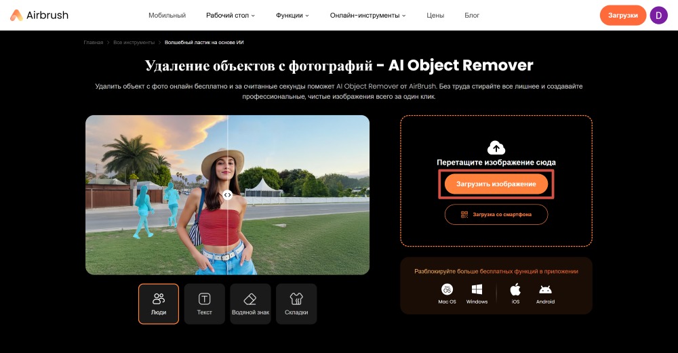Click the demo photo of woman in hat

pos(227,195)
